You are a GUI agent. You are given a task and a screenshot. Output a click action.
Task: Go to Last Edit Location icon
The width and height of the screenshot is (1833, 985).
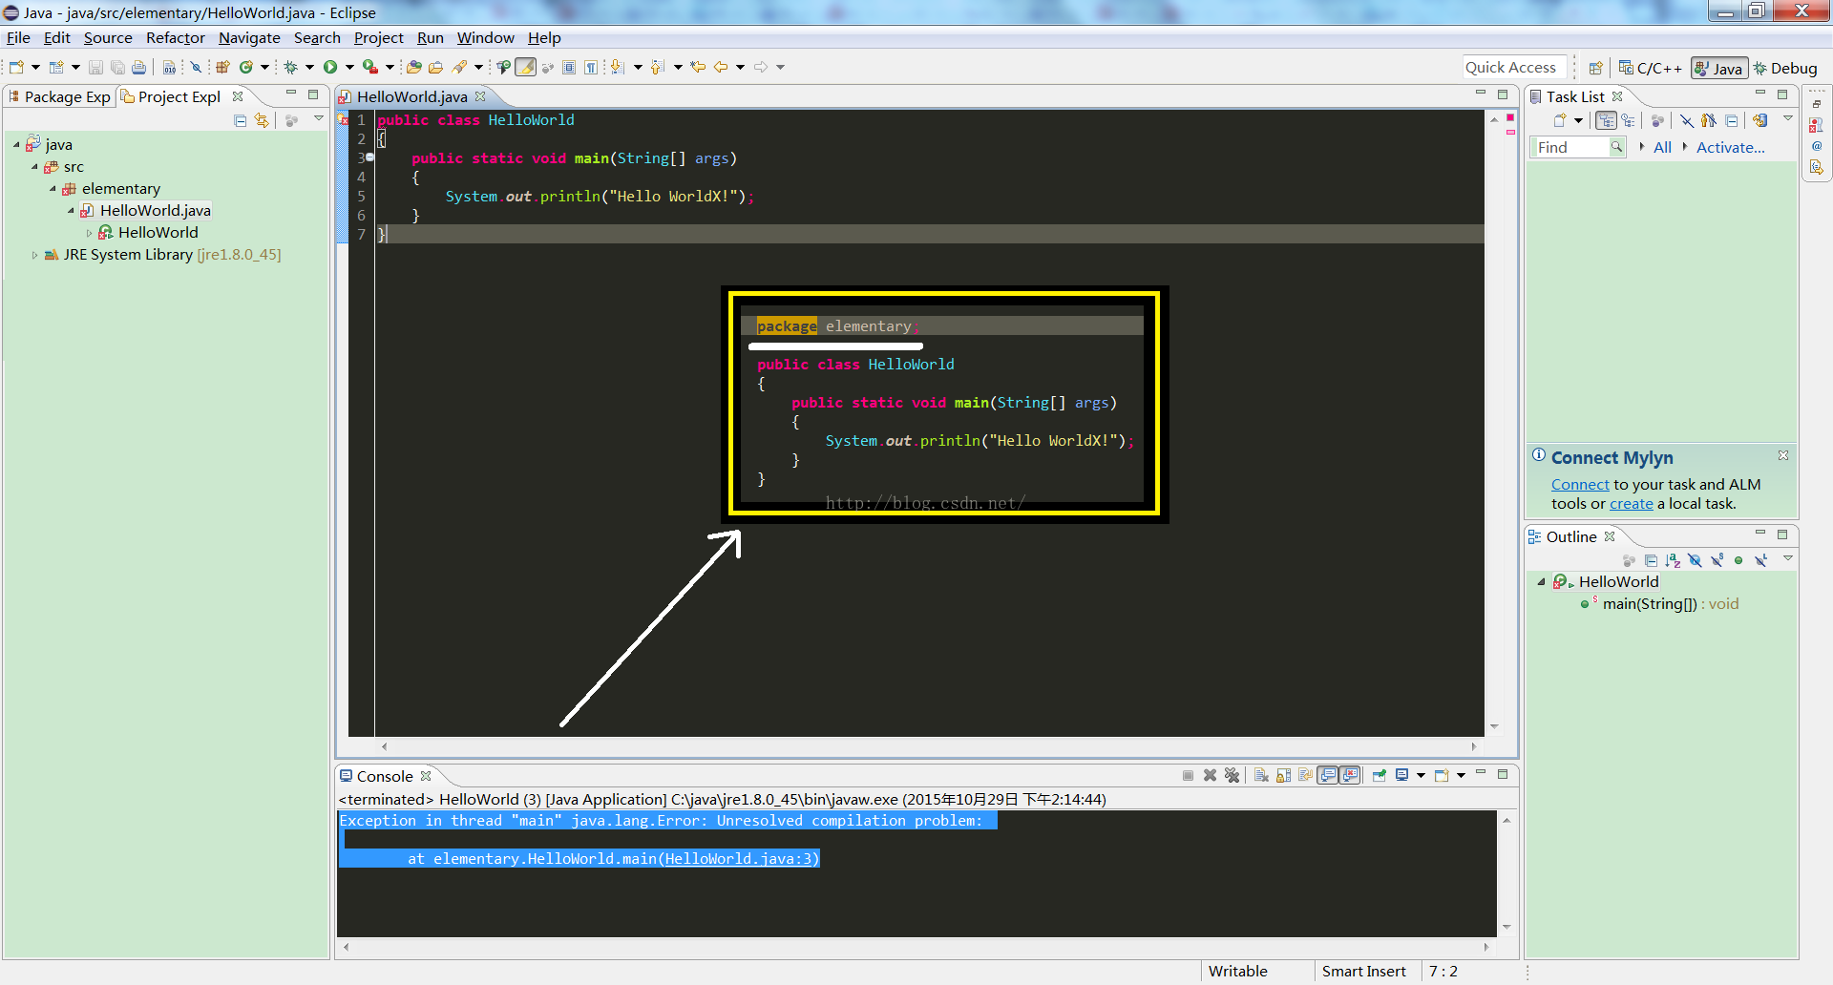[x=698, y=67]
